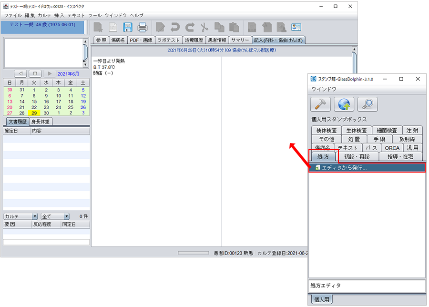Go to previous month in the calendar

[x=20, y=74]
